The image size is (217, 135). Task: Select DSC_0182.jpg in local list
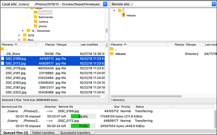(53, 78)
